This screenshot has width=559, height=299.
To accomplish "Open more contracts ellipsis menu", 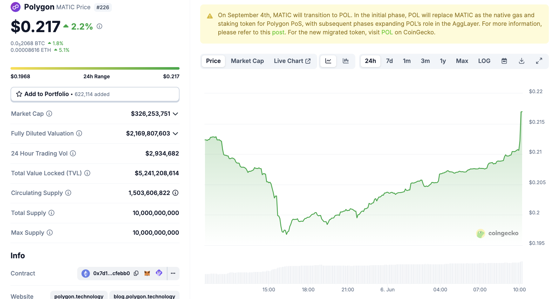I will click(x=173, y=273).
